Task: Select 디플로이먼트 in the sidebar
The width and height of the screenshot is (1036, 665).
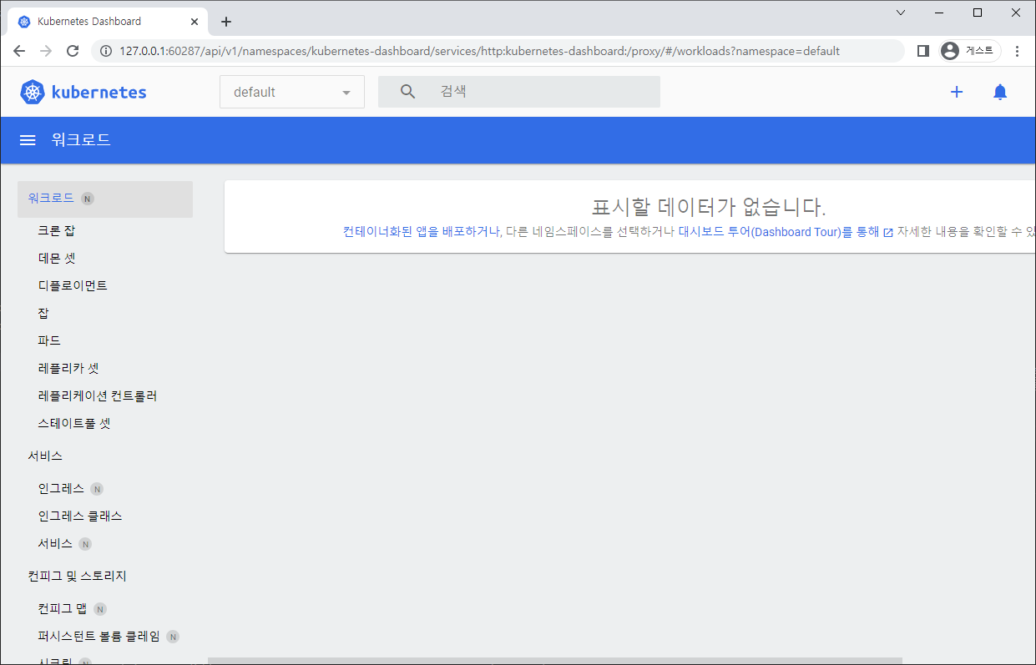Action: tap(73, 285)
